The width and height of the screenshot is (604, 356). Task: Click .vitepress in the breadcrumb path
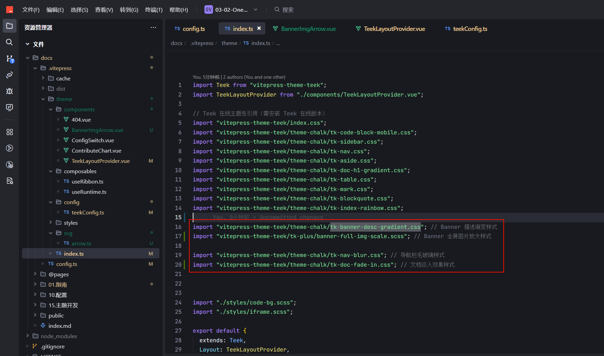point(202,43)
